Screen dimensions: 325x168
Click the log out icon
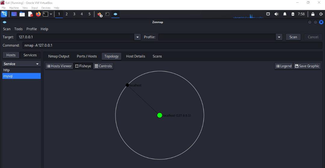click(x=321, y=14)
